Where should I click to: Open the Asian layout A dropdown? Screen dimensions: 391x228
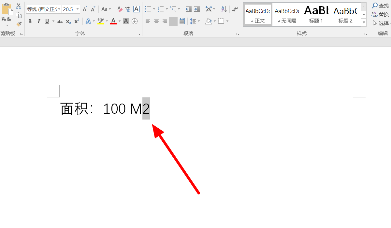tap(210, 9)
